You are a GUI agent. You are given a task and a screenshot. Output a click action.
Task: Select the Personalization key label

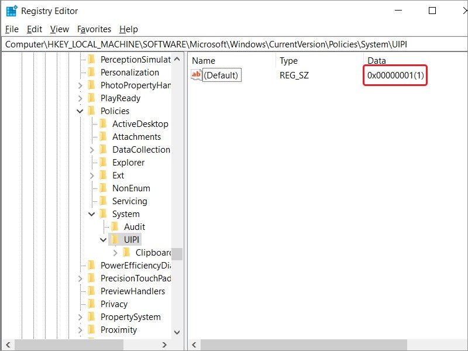click(x=129, y=72)
